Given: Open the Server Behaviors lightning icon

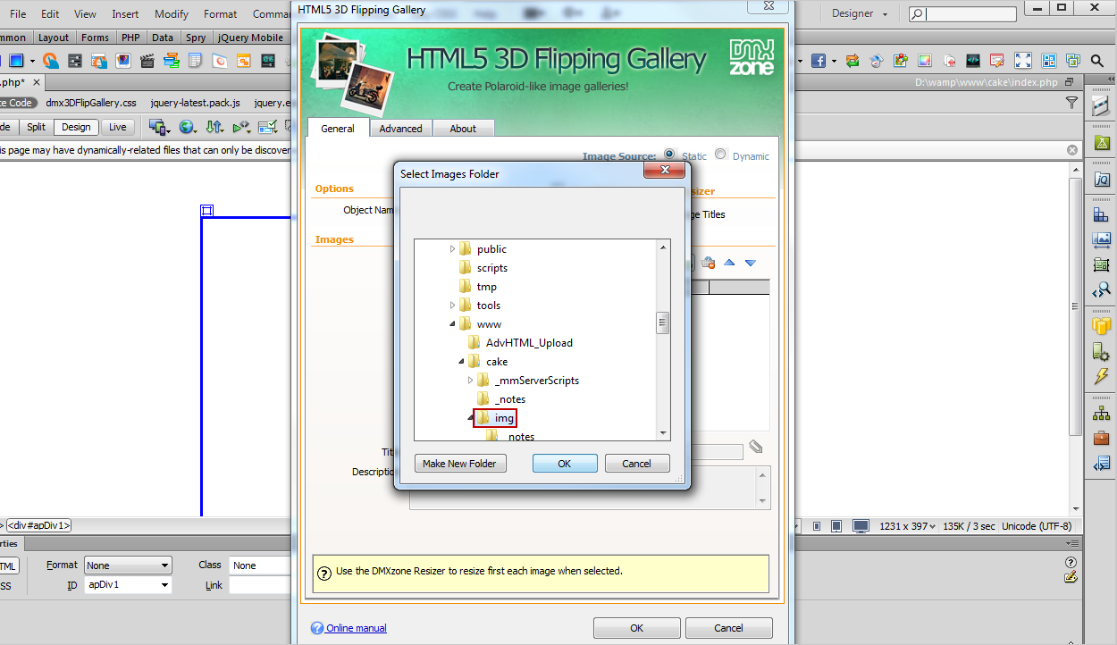Looking at the screenshot, I should pos(1102,377).
